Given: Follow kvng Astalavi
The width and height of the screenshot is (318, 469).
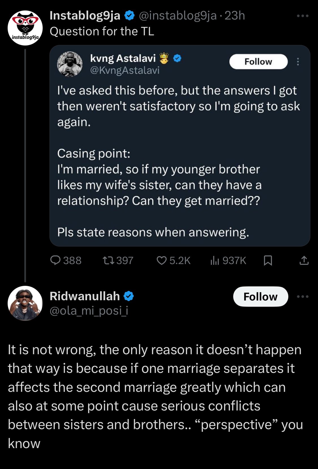Looking at the screenshot, I should tap(258, 62).
